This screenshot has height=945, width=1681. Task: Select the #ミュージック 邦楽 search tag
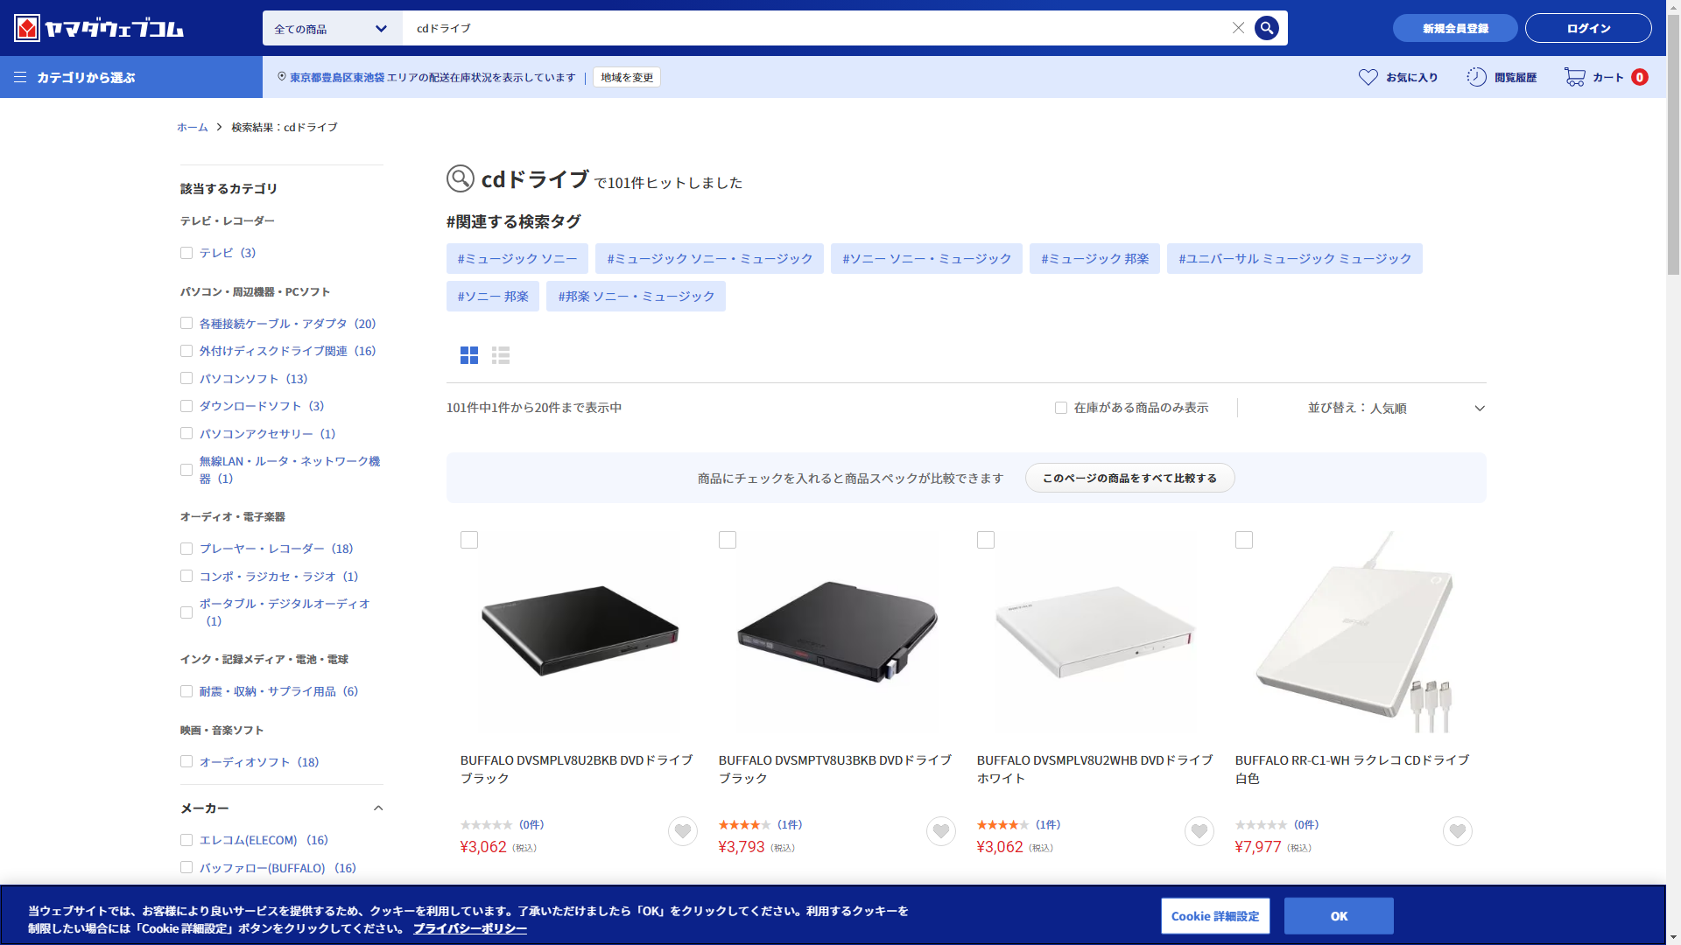(x=1094, y=259)
